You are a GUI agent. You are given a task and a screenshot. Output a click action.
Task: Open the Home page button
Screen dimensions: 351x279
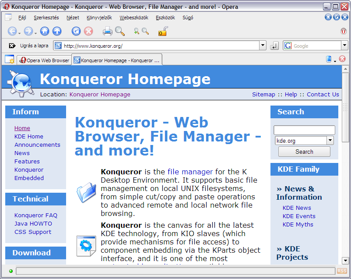coord(45,31)
